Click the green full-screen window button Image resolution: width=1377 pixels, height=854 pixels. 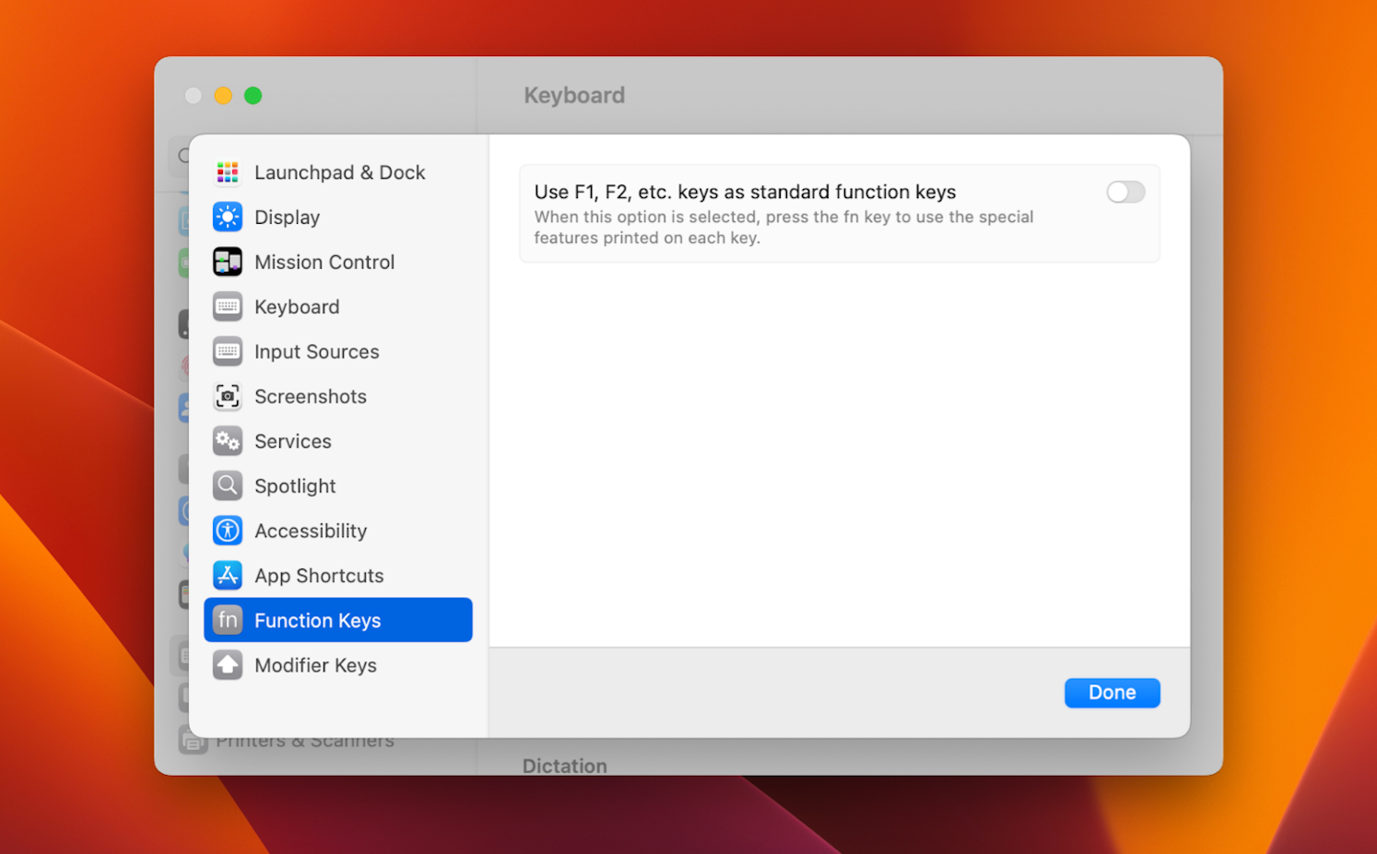point(253,95)
